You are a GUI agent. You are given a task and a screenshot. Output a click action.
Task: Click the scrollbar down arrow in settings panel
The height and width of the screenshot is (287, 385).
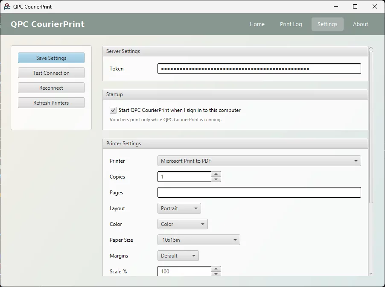371,273
